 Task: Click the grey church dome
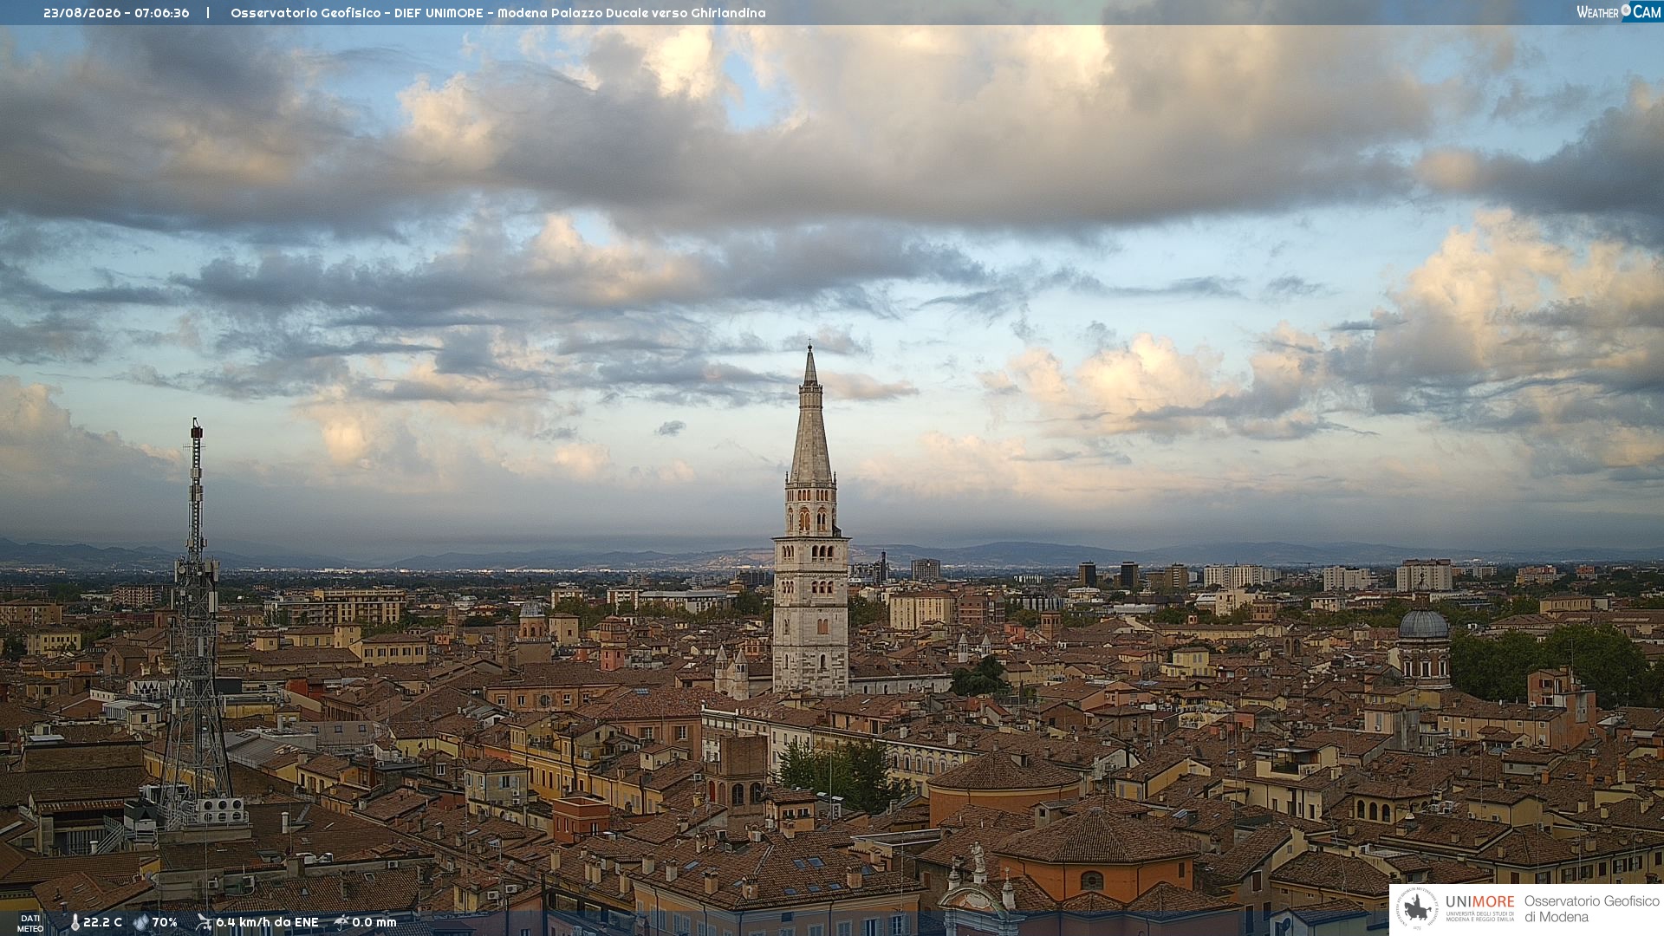pos(1423,622)
